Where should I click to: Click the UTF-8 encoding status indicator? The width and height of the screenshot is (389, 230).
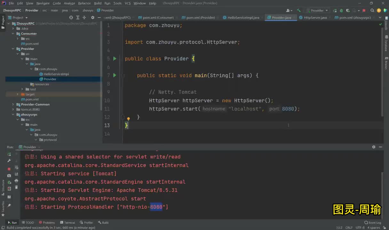pos(360,228)
